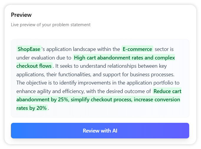Select the highlighted ShopEase company name
Screen dimensions: 201x149
[x=29, y=49]
